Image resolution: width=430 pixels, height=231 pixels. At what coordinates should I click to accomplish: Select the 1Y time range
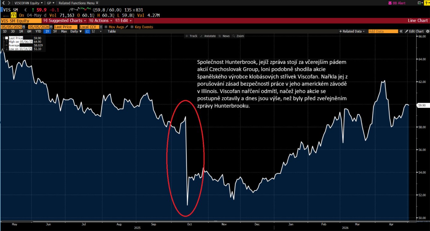click(47, 31)
